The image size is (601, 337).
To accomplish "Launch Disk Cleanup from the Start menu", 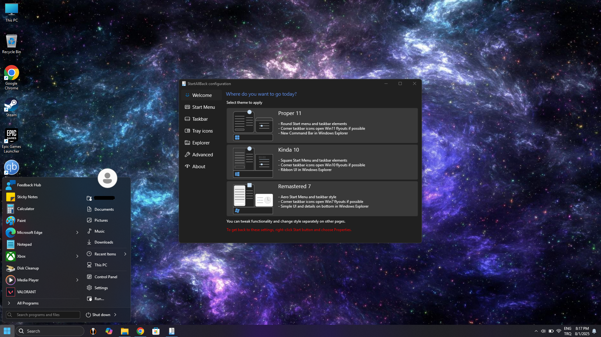I will 43,268.
